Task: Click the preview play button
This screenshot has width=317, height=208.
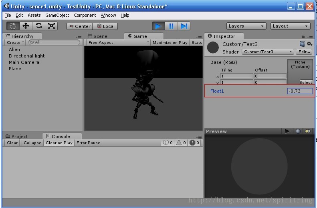Action: 287,131
